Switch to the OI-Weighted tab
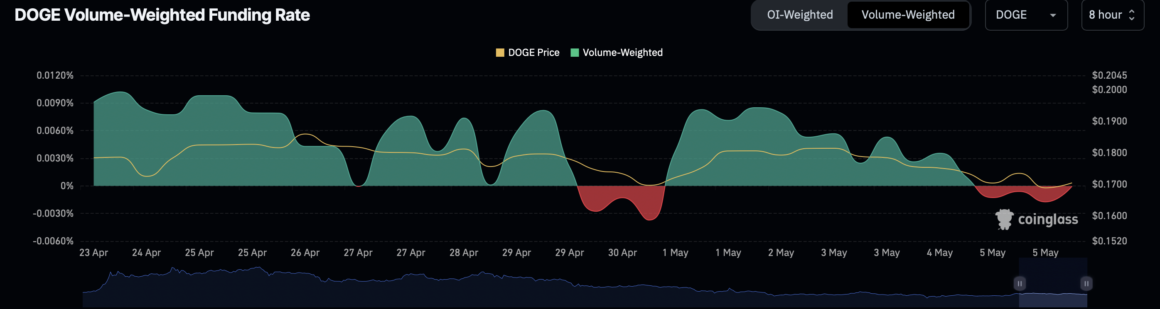 [x=800, y=15]
